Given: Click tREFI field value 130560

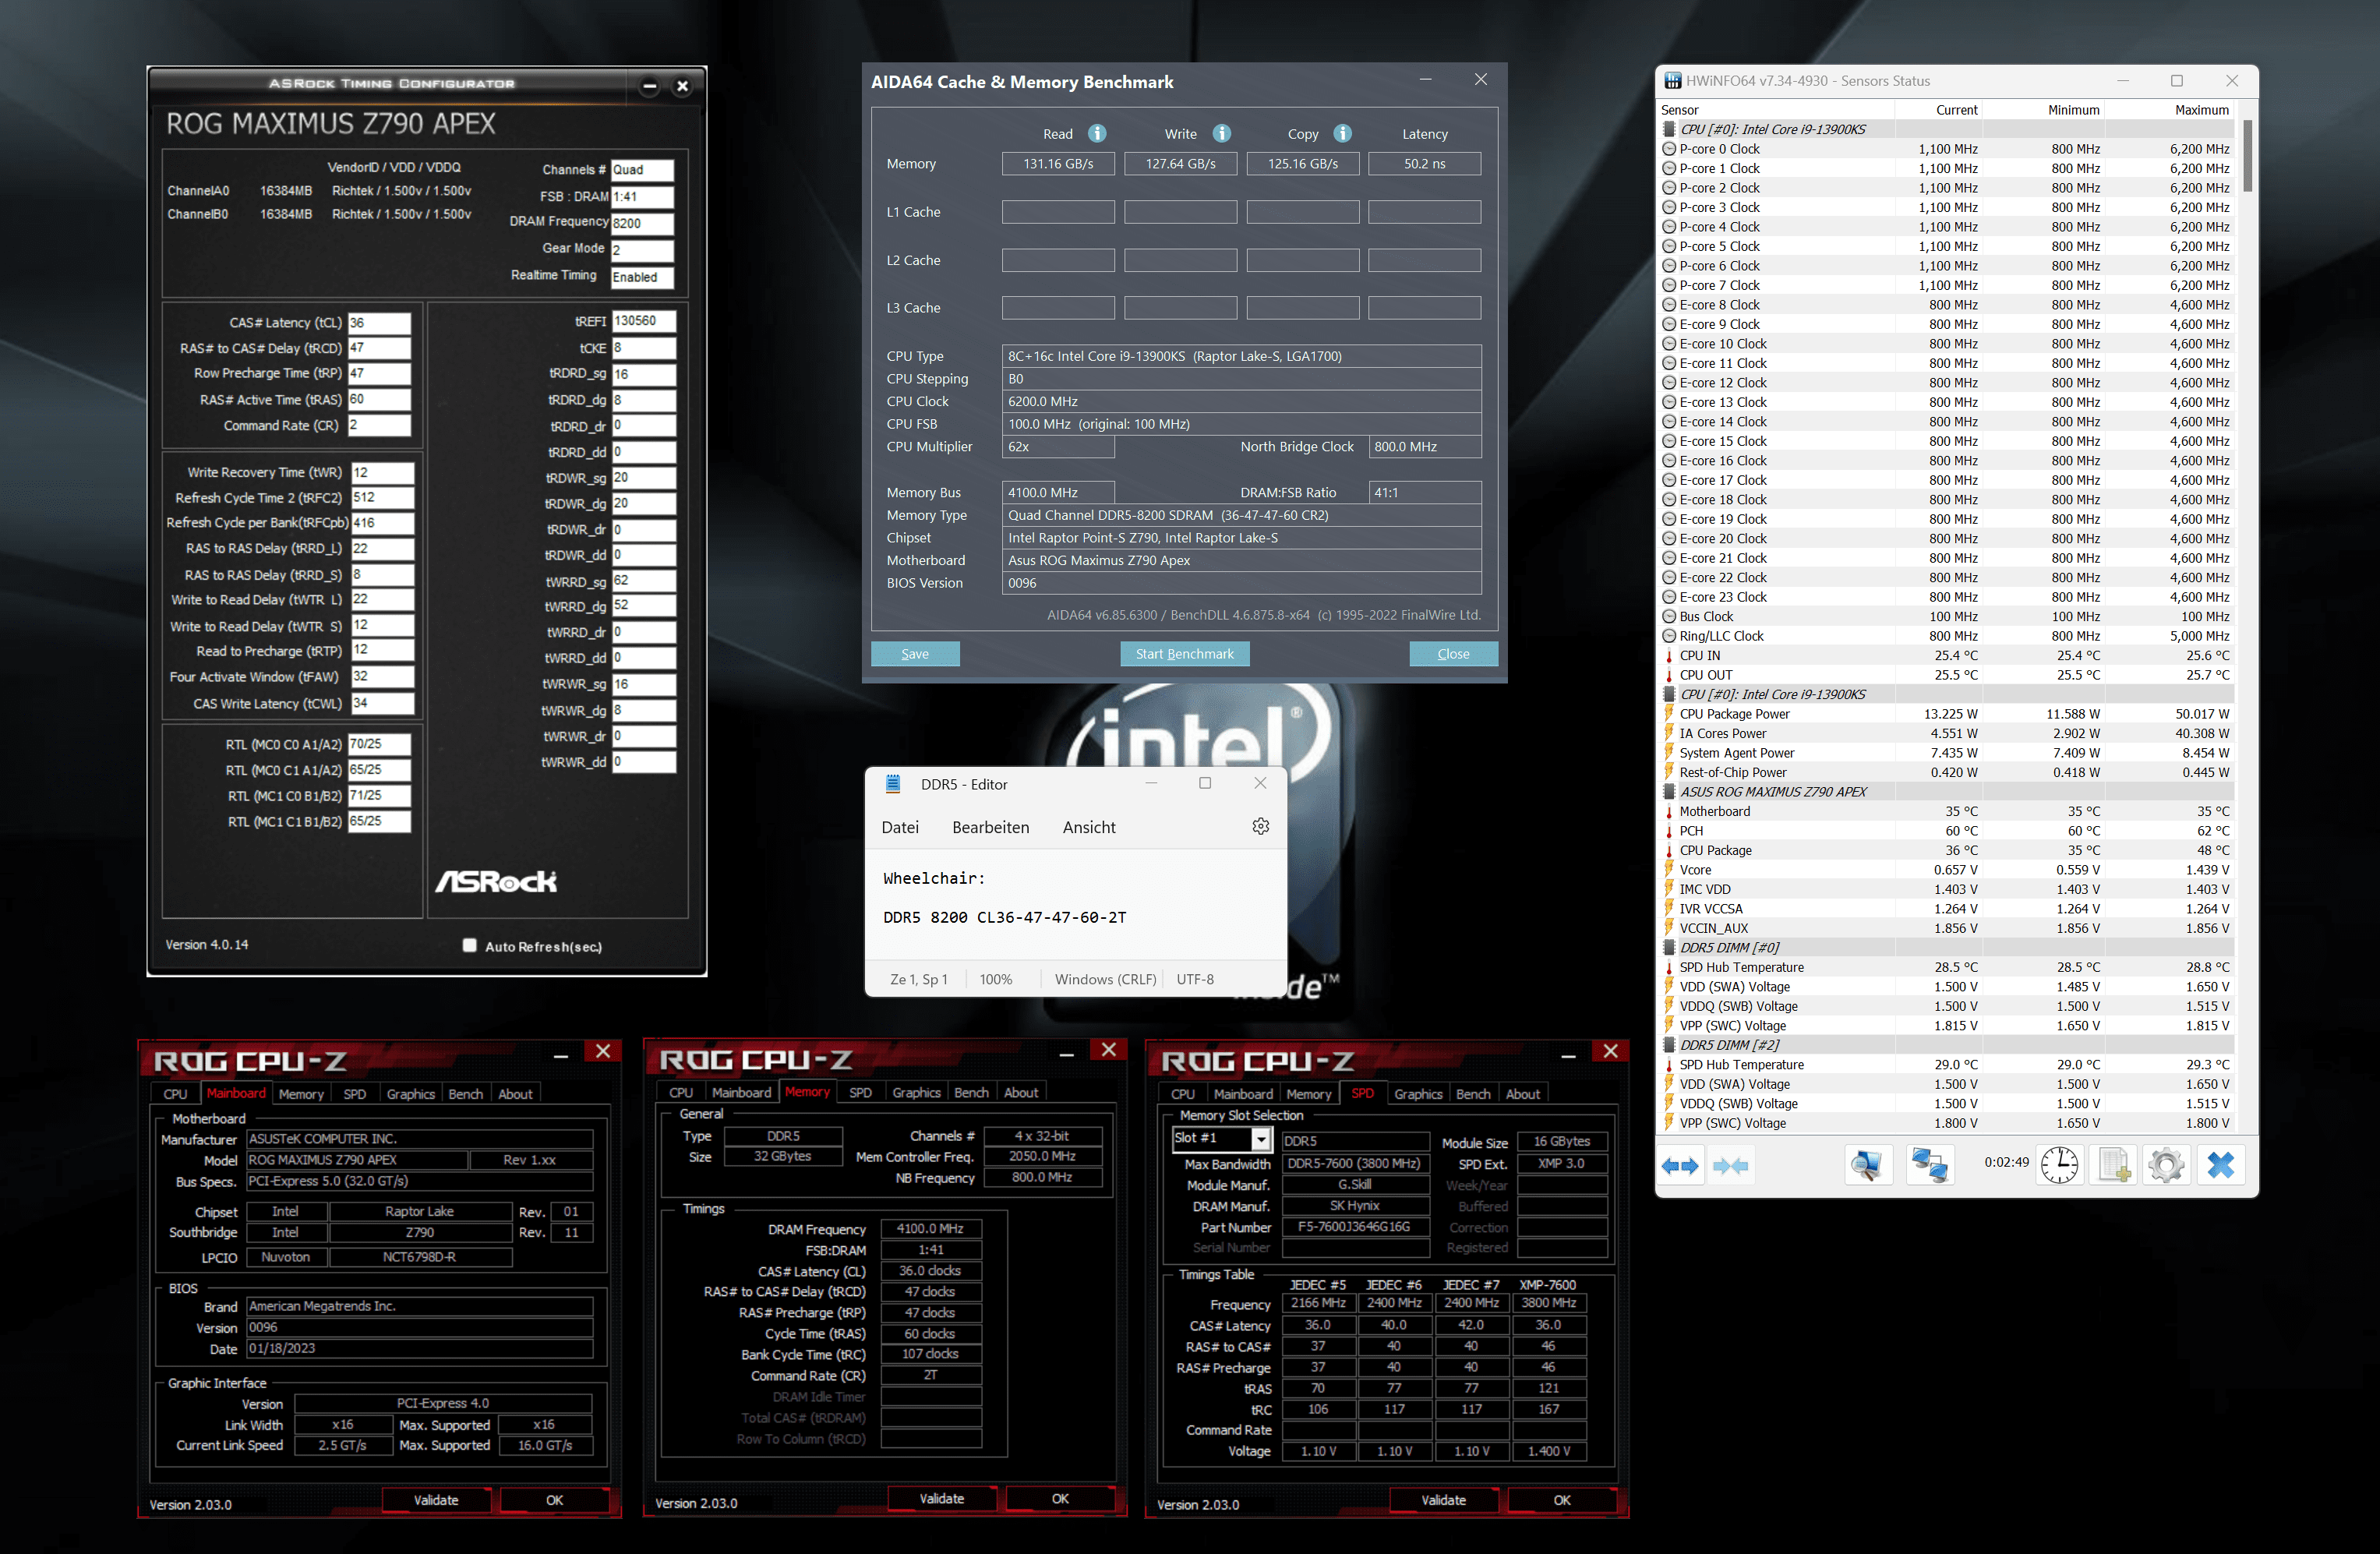Looking at the screenshot, I should point(643,321).
